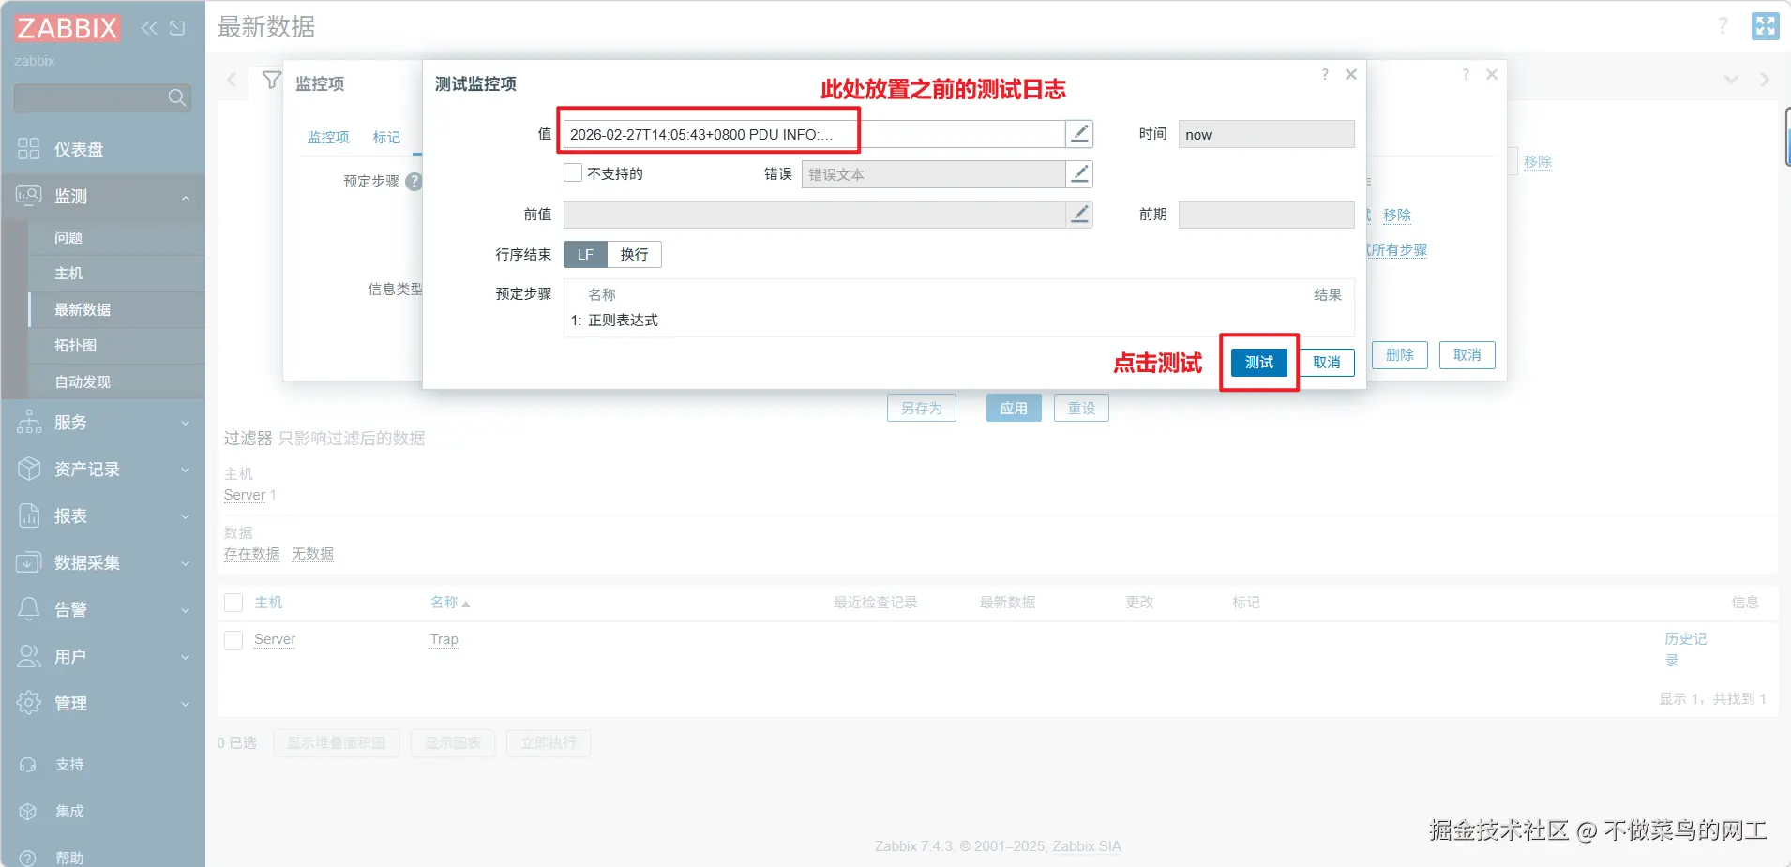Expand the Inventory (资产记录) menu
This screenshot has width=1791, height=867.
coord(103,469)
